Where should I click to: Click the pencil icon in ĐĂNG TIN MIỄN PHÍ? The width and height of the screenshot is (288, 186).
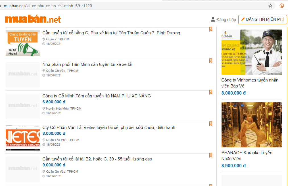click(x=243, y=19)
